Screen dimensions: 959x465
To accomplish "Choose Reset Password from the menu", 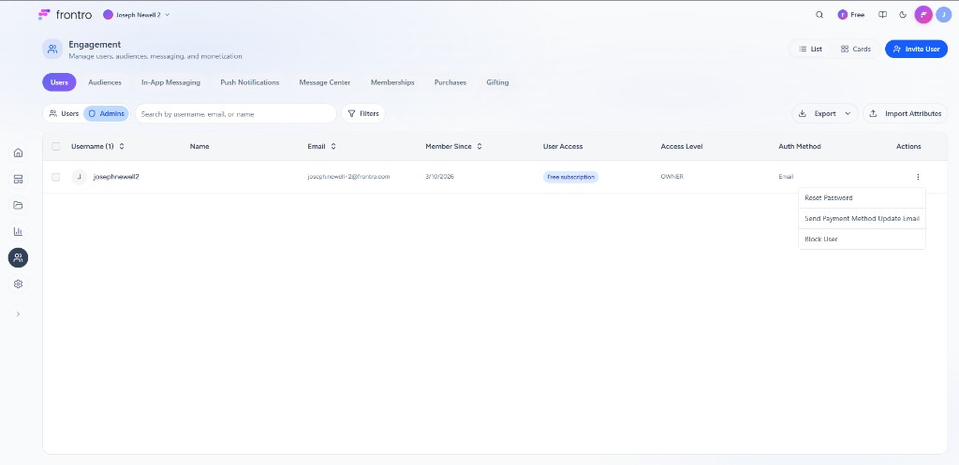I will pyautogui.click(x=862, y=198).
